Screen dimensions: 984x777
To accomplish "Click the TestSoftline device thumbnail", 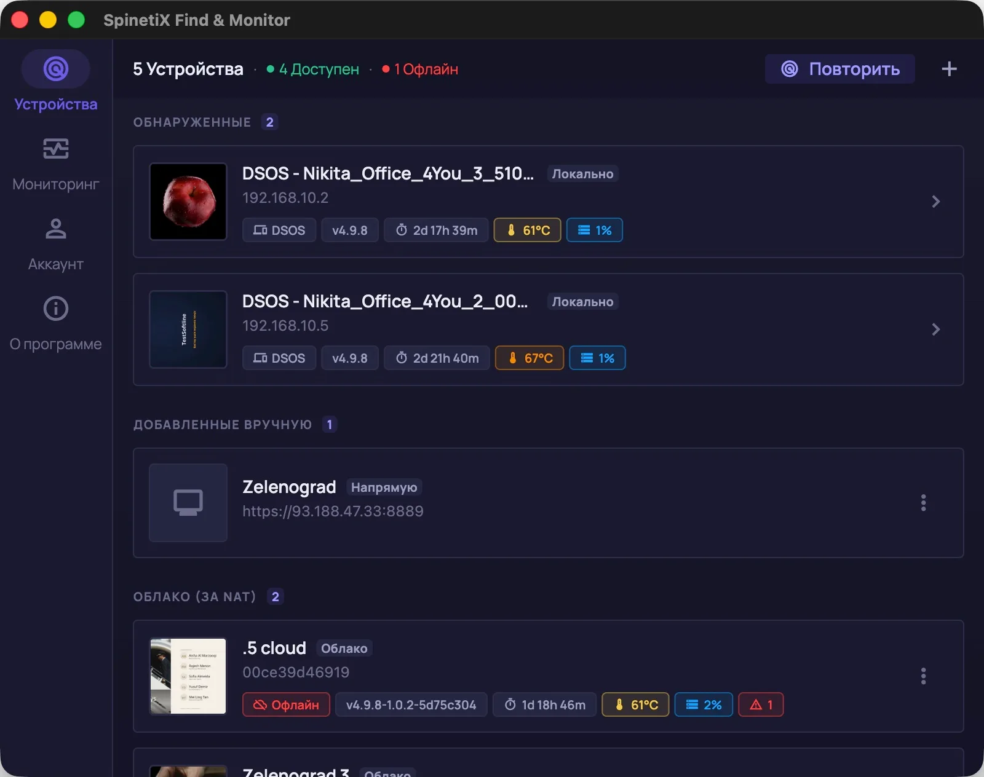I will [x=188, y=329].
